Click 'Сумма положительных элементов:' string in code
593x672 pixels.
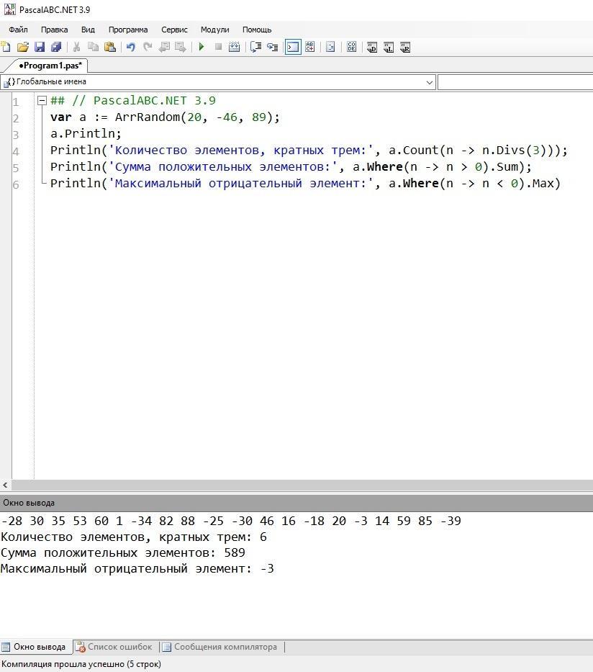click(x=222, y=166)
